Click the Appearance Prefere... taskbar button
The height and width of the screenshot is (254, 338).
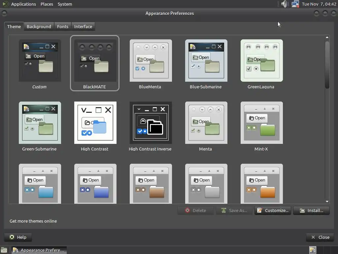coord(39,250)
